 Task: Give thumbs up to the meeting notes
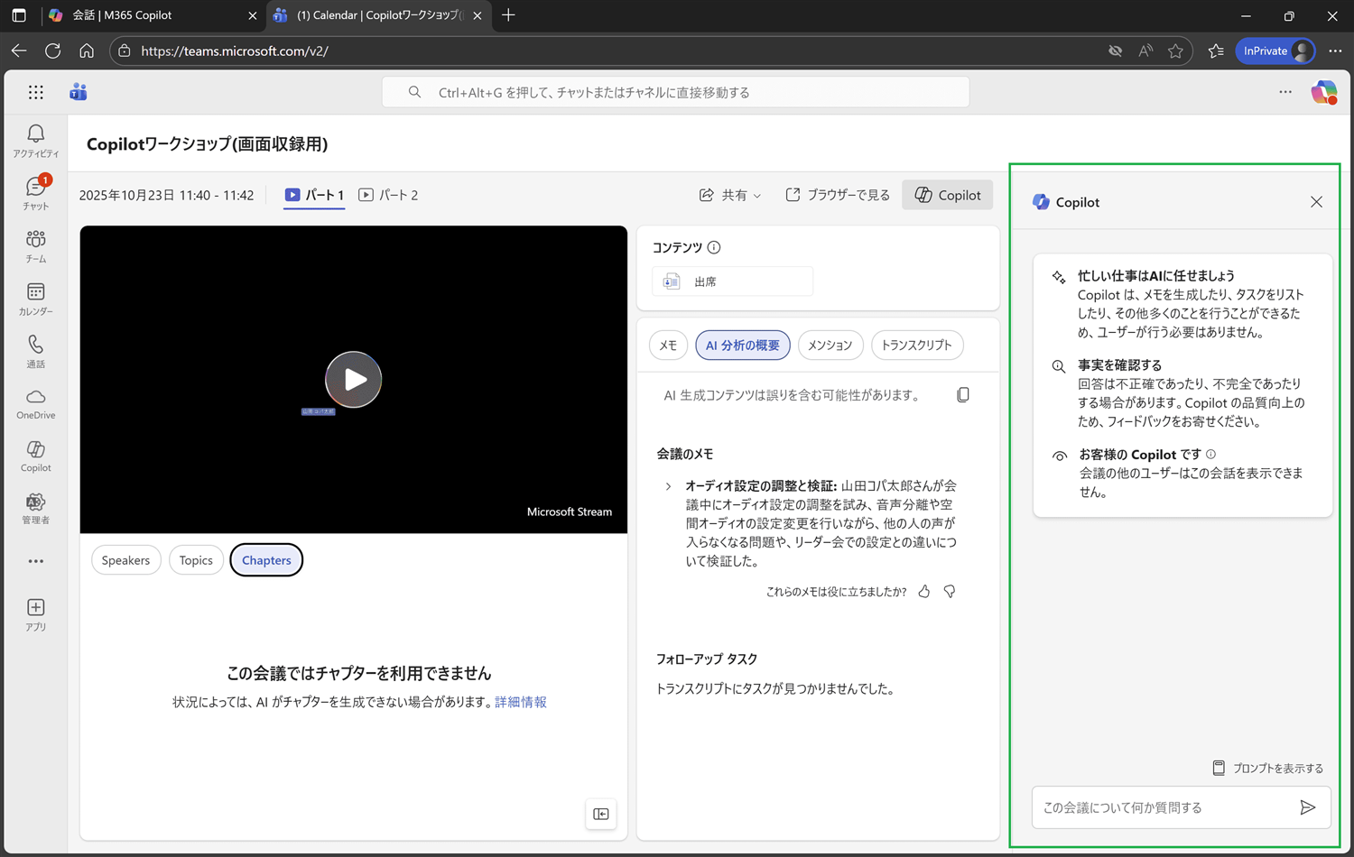(x=923, y=591)
